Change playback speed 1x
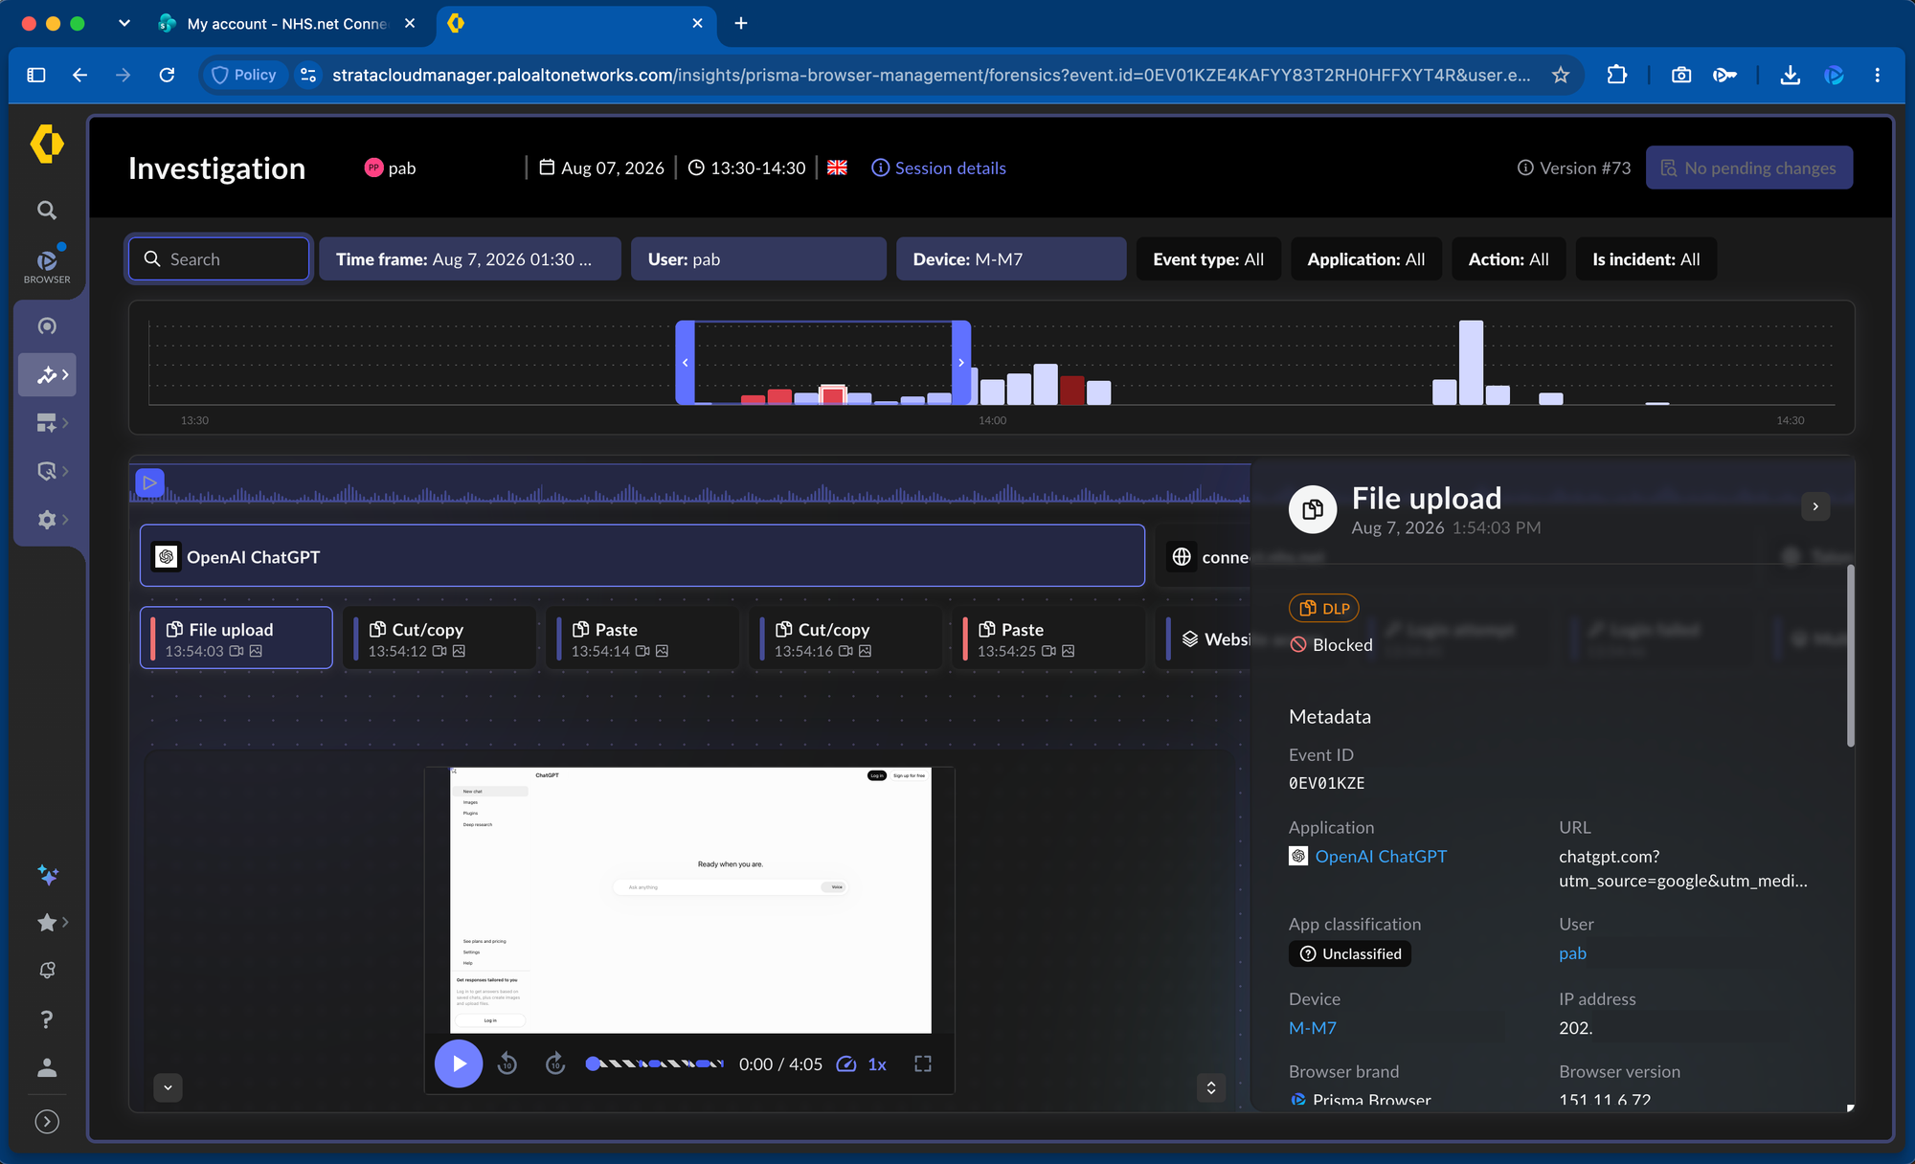 click(x=863, y=1064)
